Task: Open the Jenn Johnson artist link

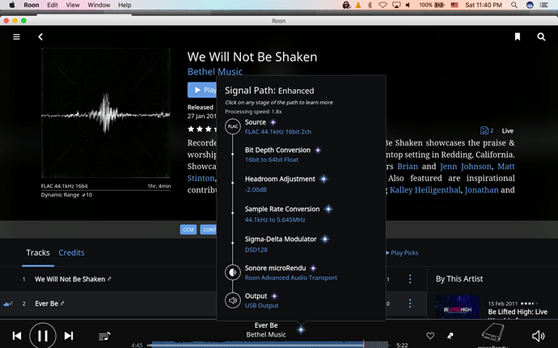Action: 466,167
